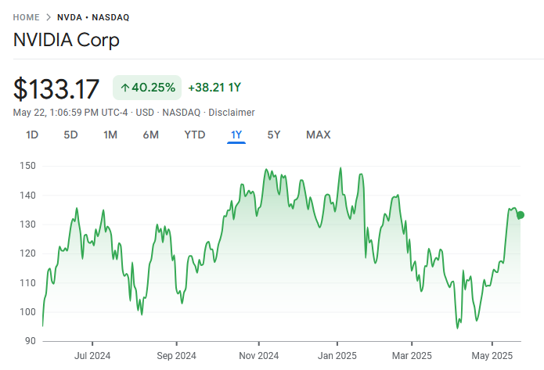Click the Sep 2024 axis label
The width and height of the screenshot is (544, 370).
click(176, 356)
